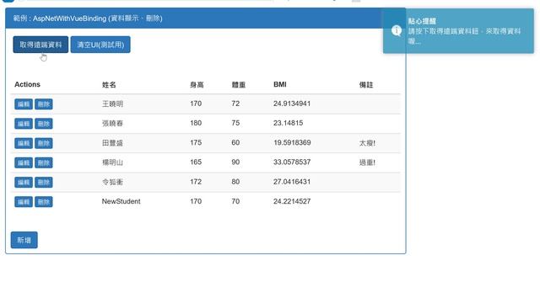Click the 取得遠端資料 button

40,45
